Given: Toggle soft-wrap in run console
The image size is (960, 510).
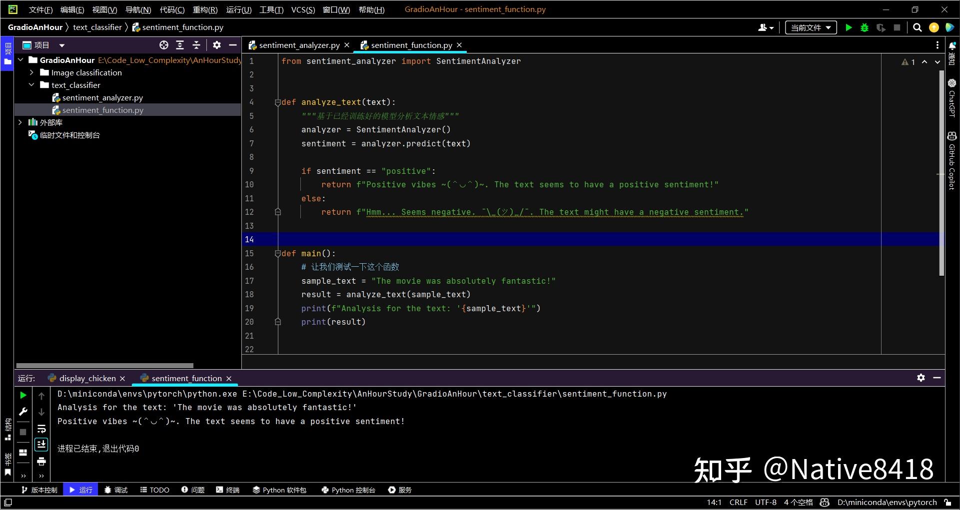Looking at the screenshot, I should pyautogui.click(x=41, y=429).
